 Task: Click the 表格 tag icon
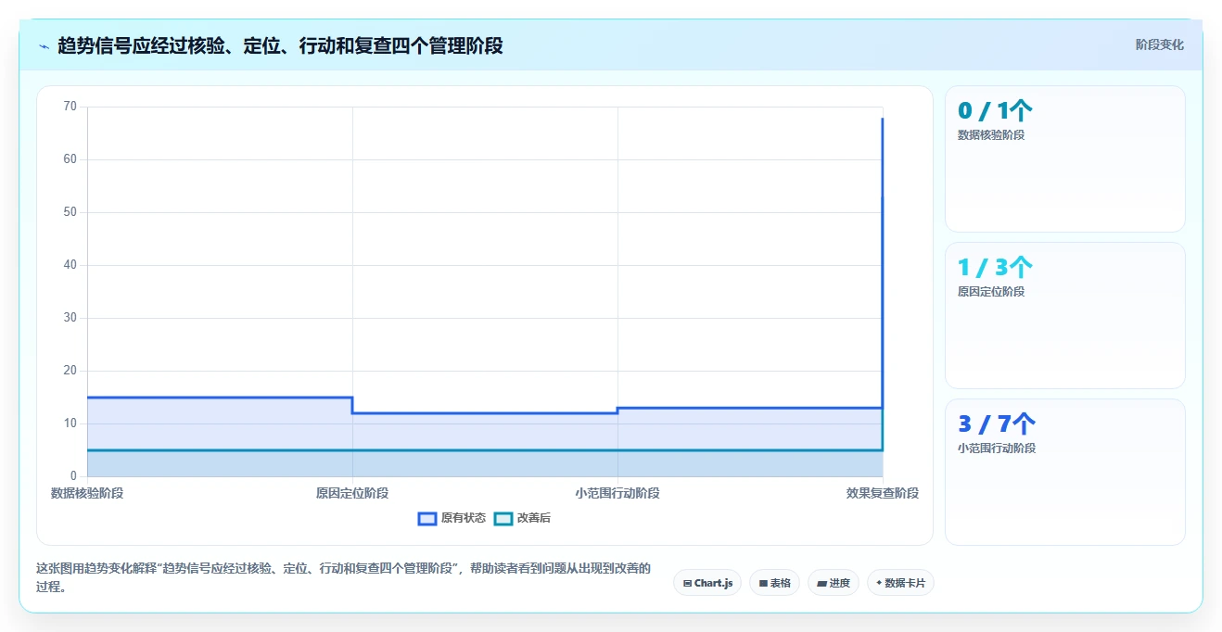[x=763, y=583]
